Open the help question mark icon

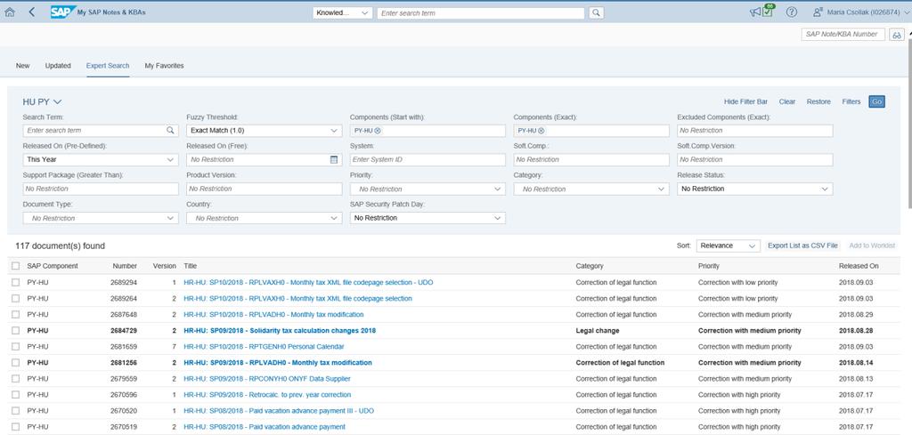[792, 12]
